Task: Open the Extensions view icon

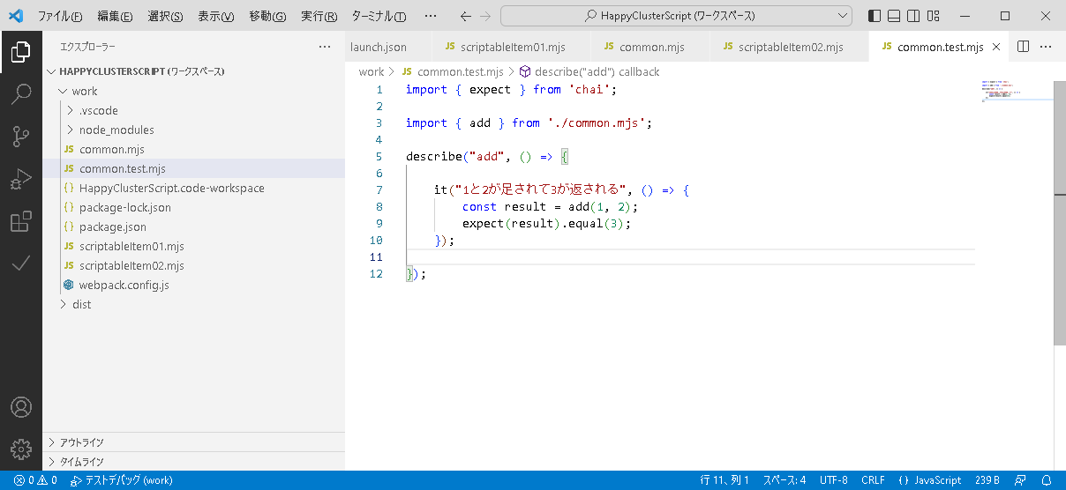Action: (21, 221)
